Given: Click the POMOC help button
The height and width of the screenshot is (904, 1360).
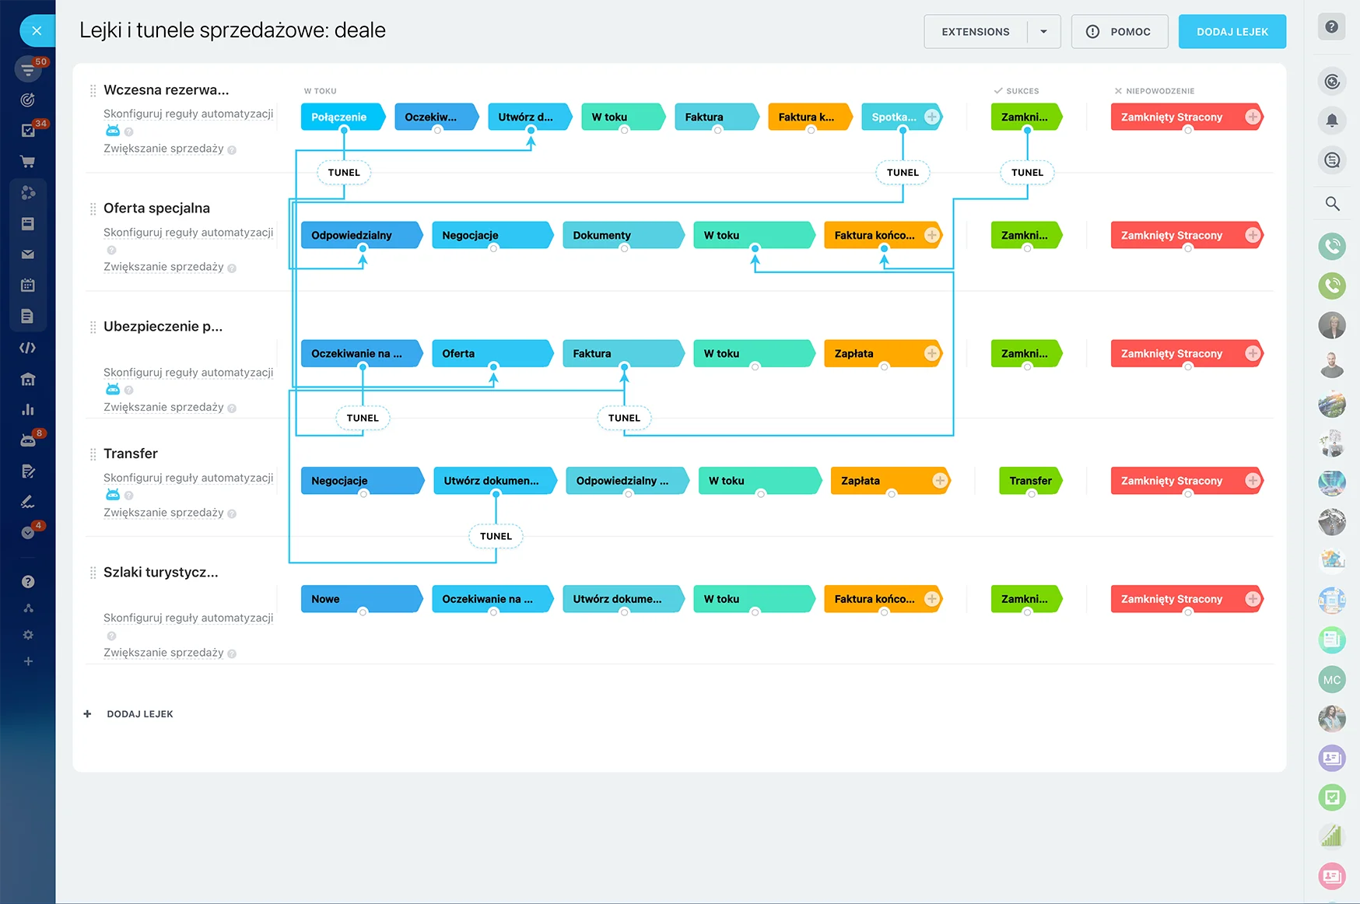Looking at the screenshot, I should point(1119,32).
